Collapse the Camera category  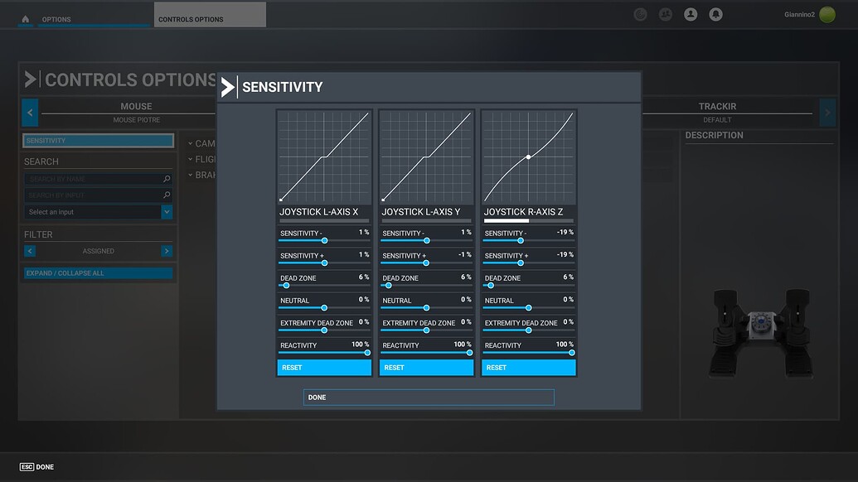[191, 142]
